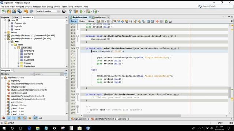Screen dimensions: 234x131
Task: Open the Refactor menu
Action: (37, 7)
